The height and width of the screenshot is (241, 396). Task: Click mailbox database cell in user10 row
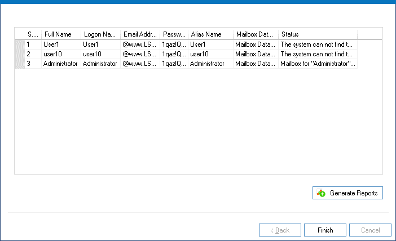pos(256,54)
